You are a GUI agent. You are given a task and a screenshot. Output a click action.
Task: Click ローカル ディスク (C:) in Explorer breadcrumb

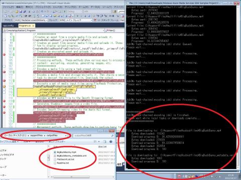15,135
